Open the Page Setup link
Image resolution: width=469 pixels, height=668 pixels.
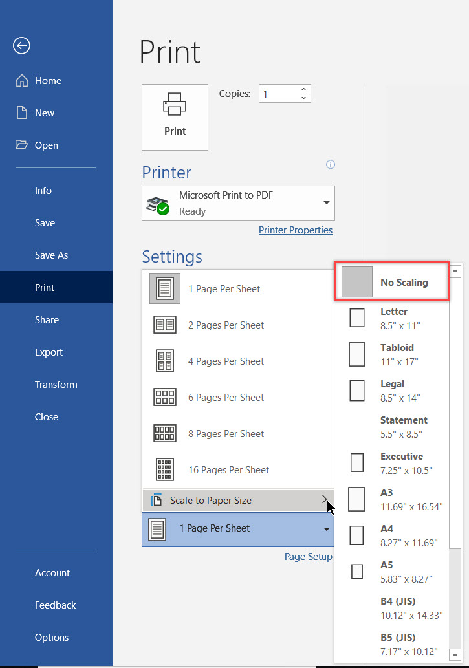(309, 556)
